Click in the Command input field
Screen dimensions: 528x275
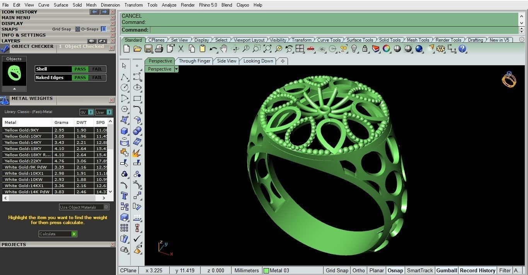(334, 30)
